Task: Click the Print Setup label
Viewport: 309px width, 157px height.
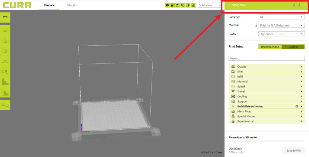Action: coord(236,47)
